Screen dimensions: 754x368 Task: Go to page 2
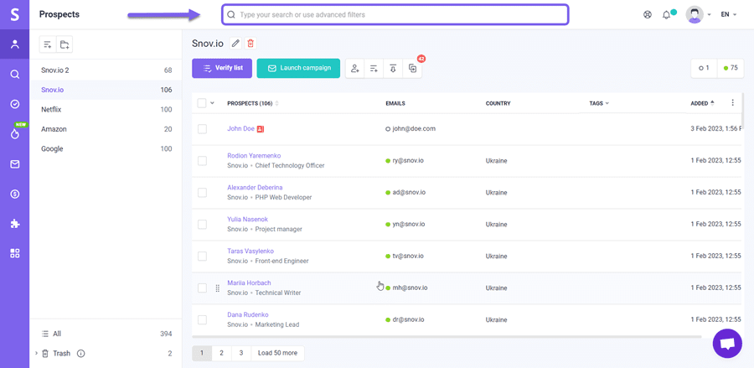(x=222, y=353)
